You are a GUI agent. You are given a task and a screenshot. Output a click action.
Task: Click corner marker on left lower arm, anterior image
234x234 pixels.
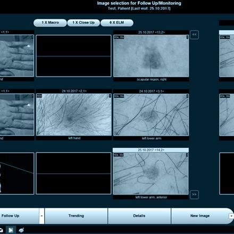[x=187, y=155]
